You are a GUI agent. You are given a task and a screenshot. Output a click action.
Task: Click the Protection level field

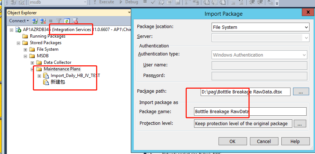[243, 123]
